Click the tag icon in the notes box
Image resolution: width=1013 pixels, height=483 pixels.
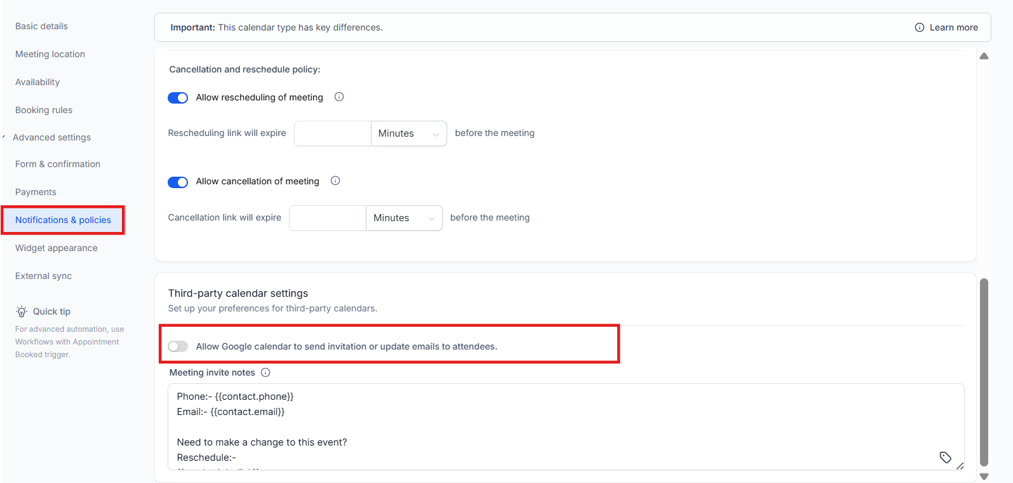[x=945, y=457]
